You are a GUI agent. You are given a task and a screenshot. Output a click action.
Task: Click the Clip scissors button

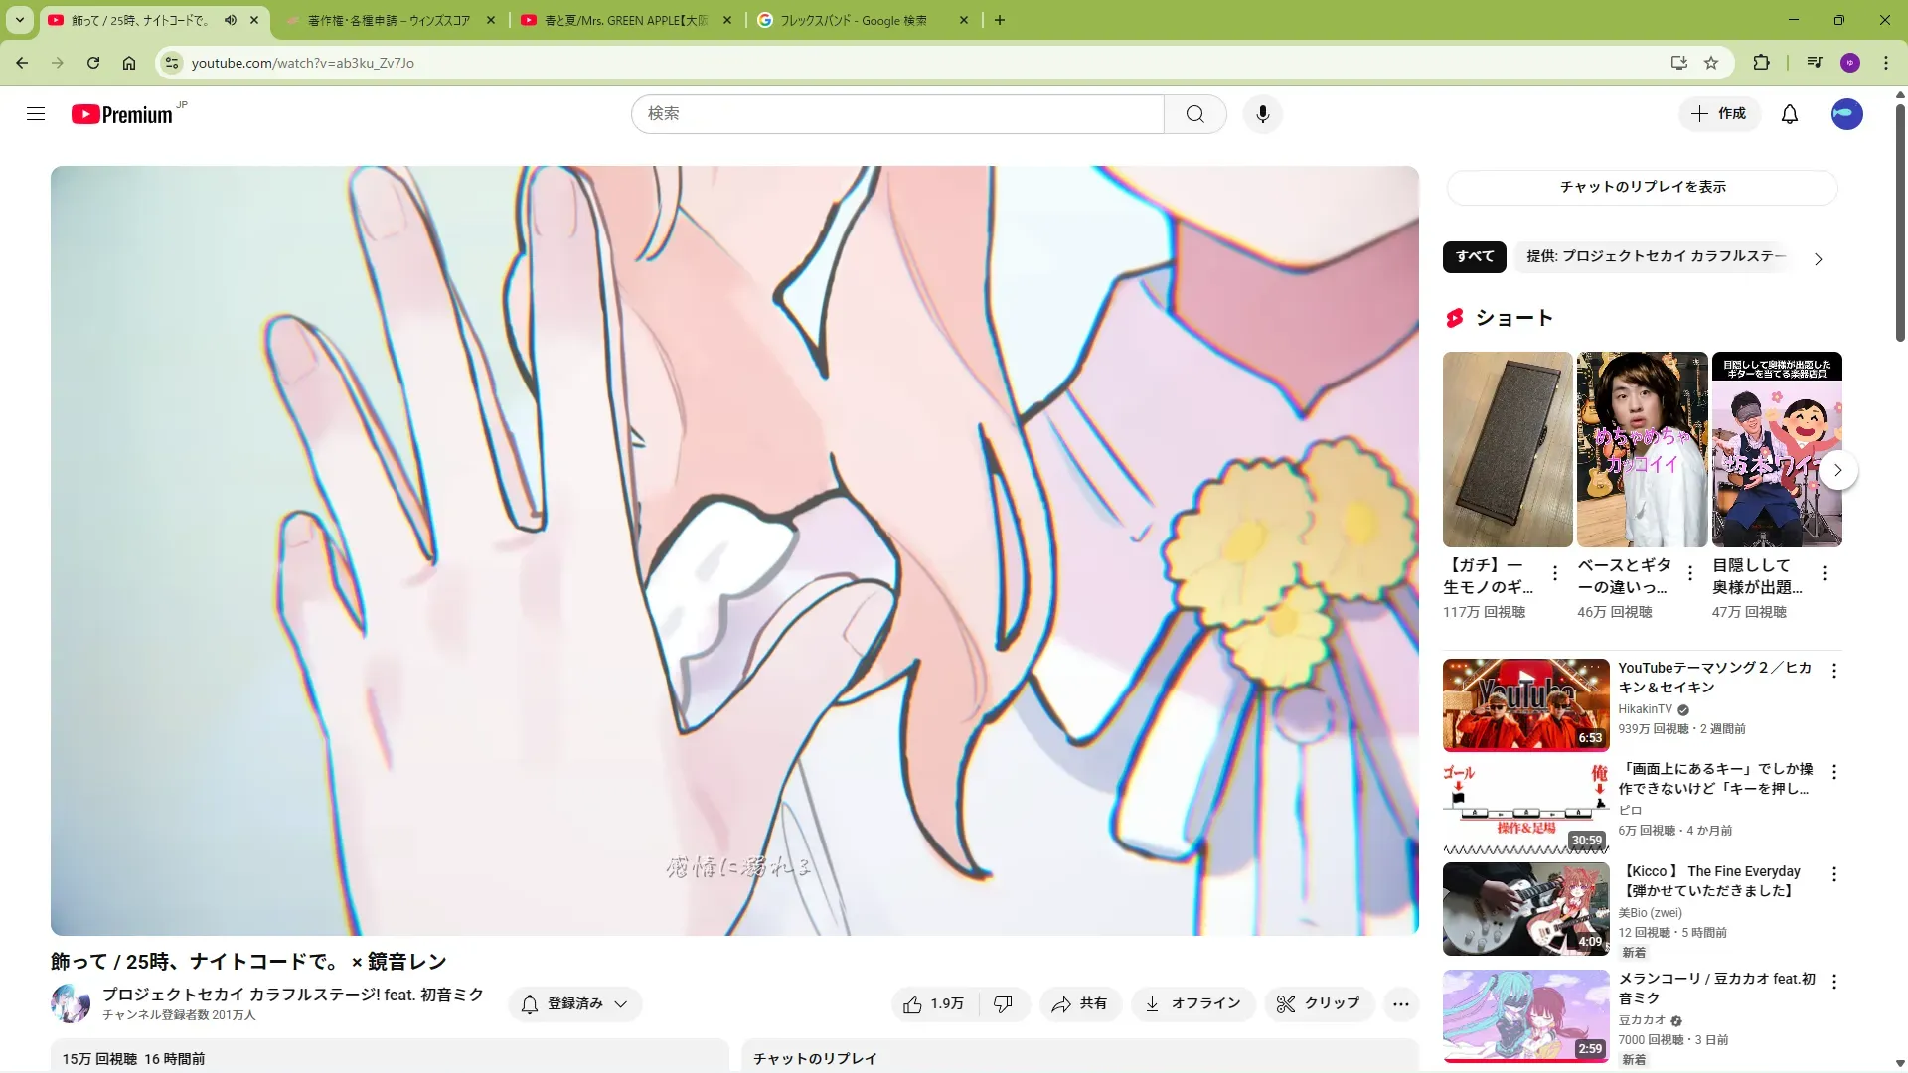click(1318, 1004)
